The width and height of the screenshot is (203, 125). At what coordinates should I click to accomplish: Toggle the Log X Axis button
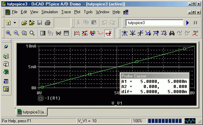[43, 33]
